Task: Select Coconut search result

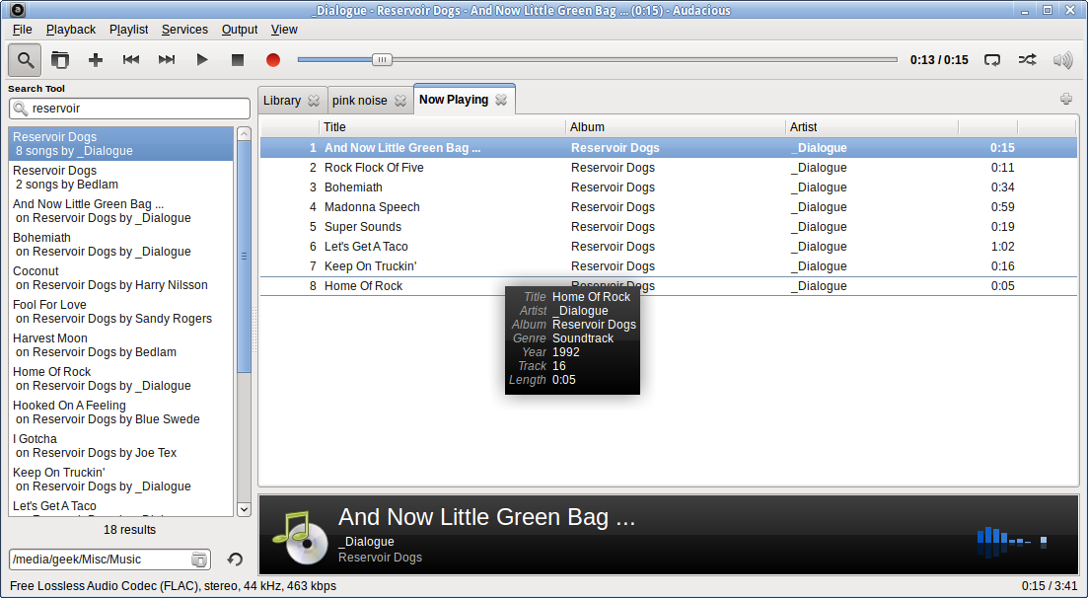Action: (x=121, y=278)
